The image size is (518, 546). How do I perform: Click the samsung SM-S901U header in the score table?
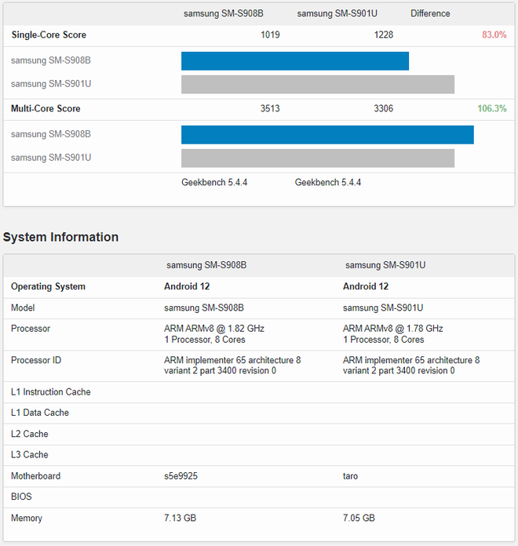pos(337,13)
